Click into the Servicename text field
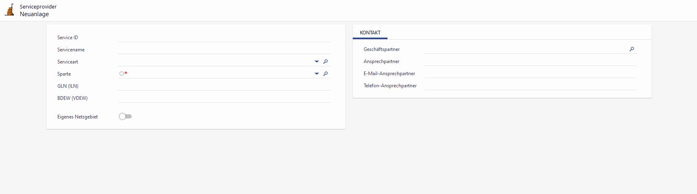The image size is (697, 194). tap(224, 49)
